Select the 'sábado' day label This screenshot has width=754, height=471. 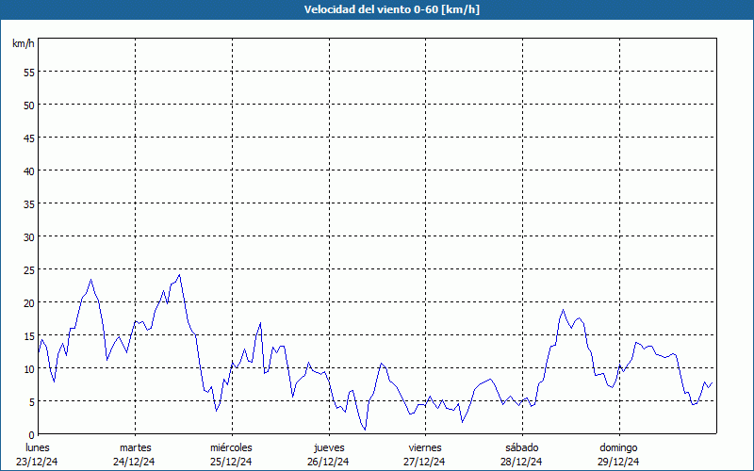pyautogui.click(x=522, y=448)
